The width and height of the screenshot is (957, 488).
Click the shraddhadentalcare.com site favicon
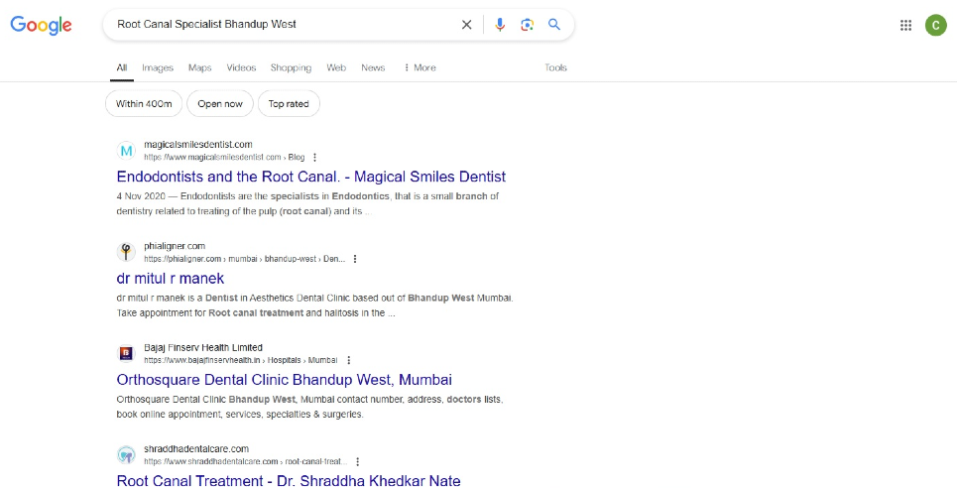point(126,454)
